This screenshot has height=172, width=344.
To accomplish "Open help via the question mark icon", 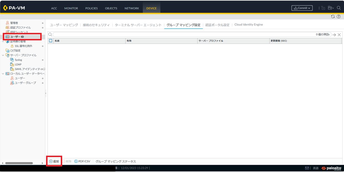I will pos(339,17).
